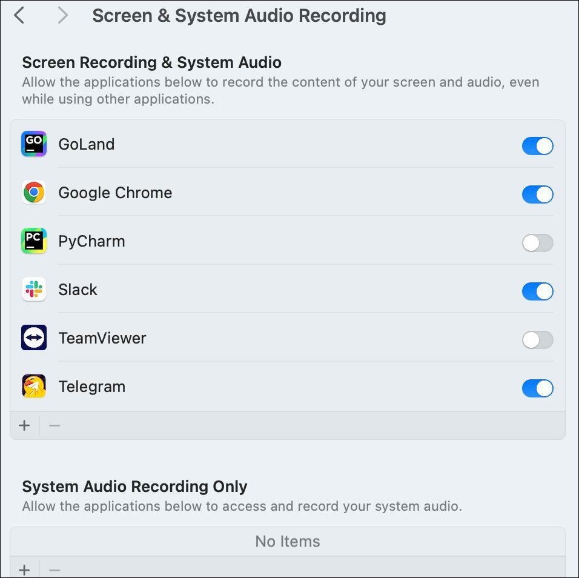Click the TeamViewer app icon
The height and width of the screenshot is (578, 579).
[x=33, y=338]
